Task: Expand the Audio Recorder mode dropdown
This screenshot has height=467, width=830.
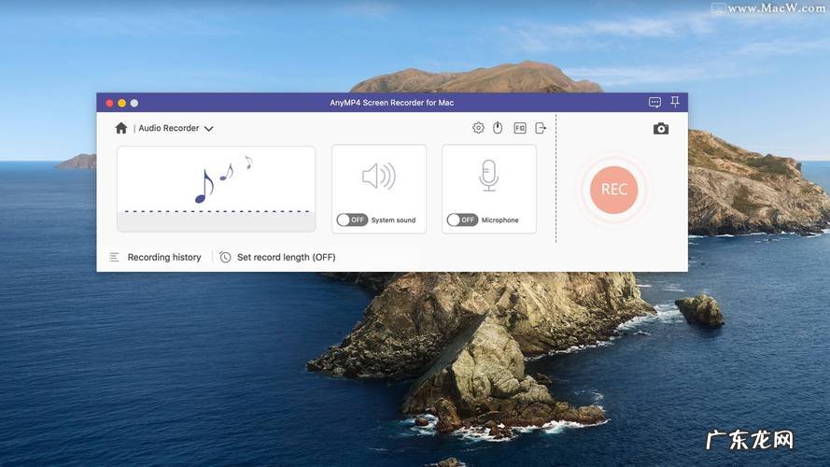Action: pyautogui.click(x=208, y=129)
